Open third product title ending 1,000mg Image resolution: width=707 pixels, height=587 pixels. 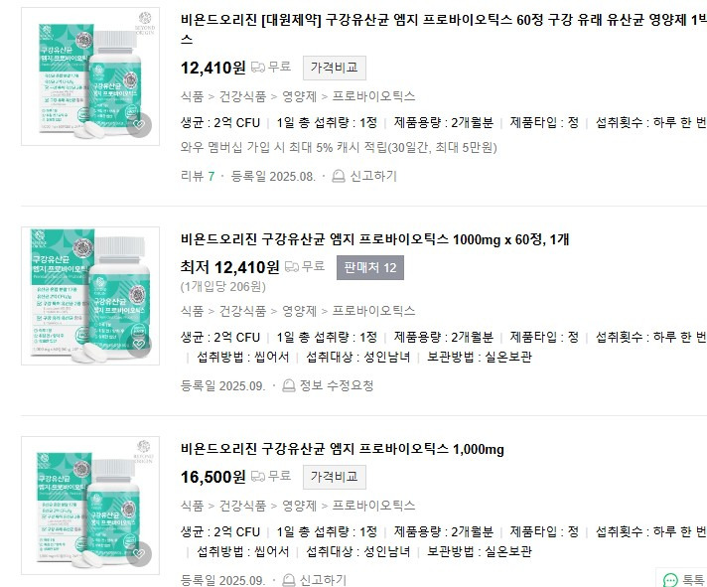point(343,449)
